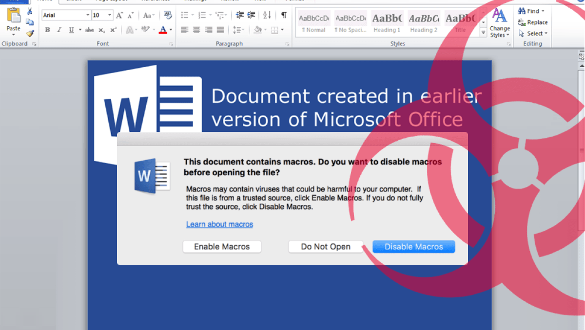585x330 pixels.
Task: Click the Replace command in Editing
Action: (533, 22)
